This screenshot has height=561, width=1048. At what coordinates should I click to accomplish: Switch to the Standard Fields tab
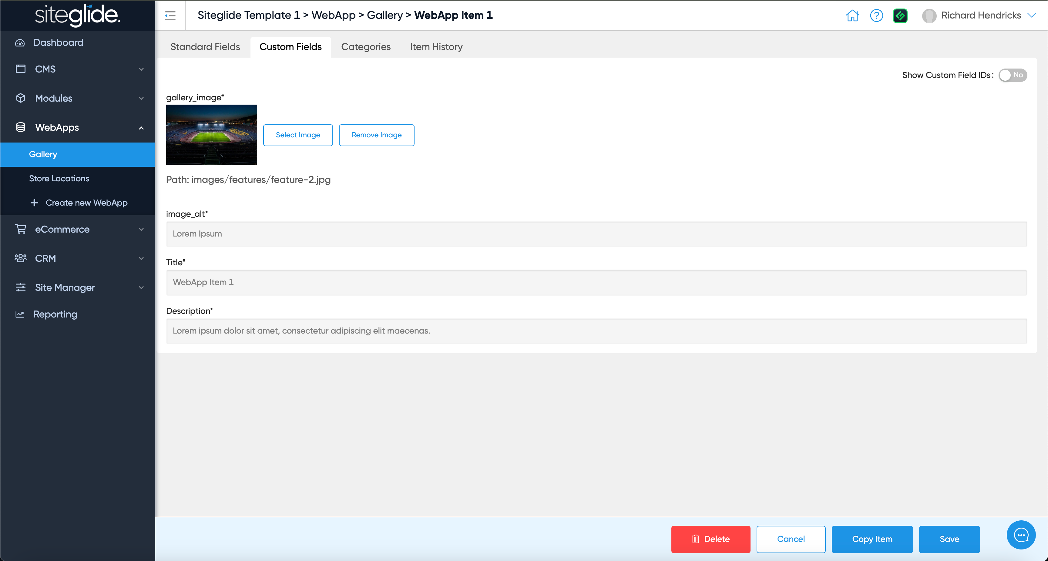pyautogui.click(x=205, y=47)
